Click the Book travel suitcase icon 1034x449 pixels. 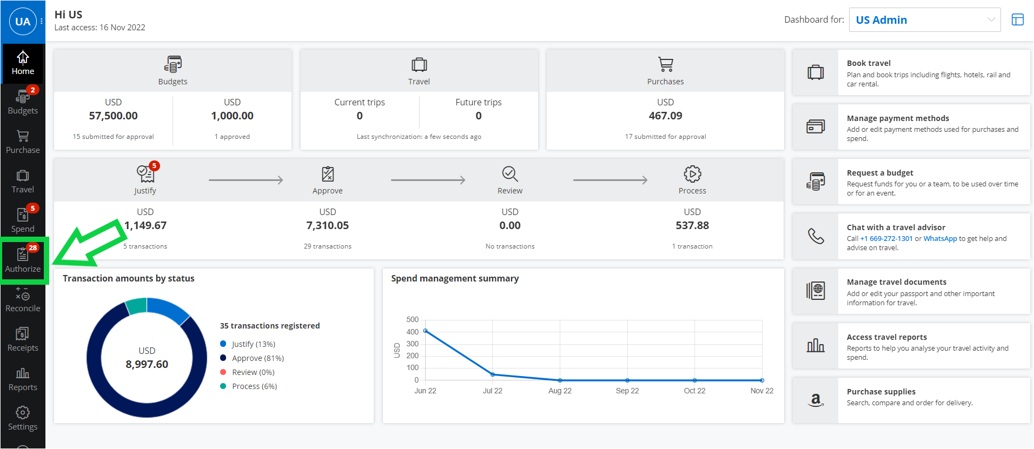816,72
